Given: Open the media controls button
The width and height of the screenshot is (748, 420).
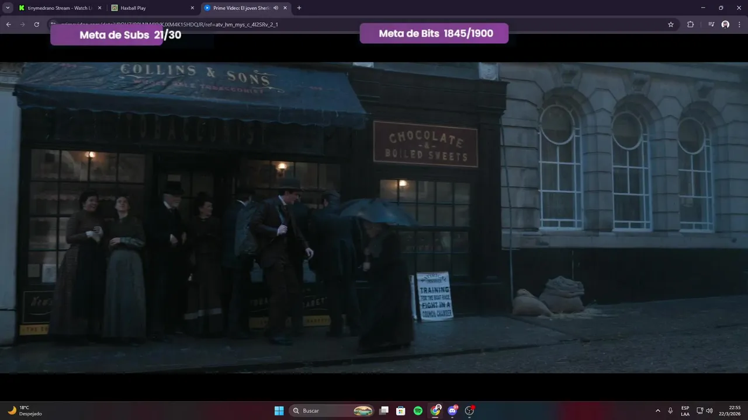Looking at the screenshot, I should [711, 24].
